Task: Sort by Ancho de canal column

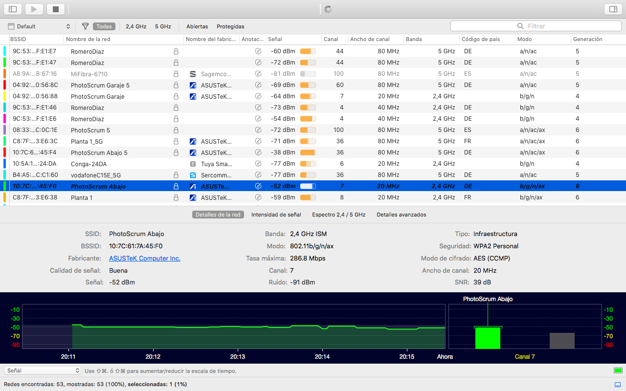Action: click(x=375, y=39)
